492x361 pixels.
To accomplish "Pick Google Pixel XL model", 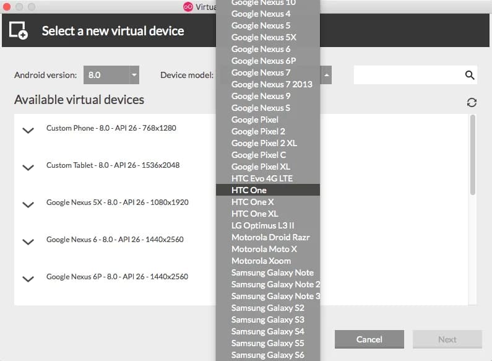I will tap(268, 167).
